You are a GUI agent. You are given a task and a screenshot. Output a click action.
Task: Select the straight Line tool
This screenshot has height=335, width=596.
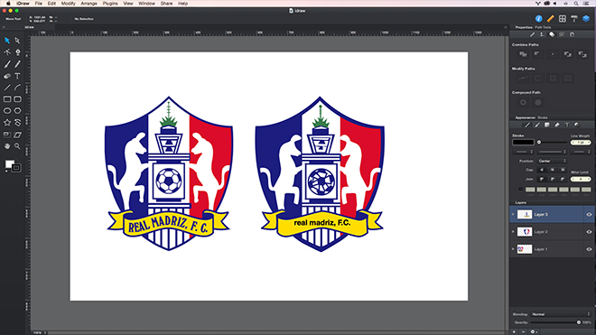(7, 88)
